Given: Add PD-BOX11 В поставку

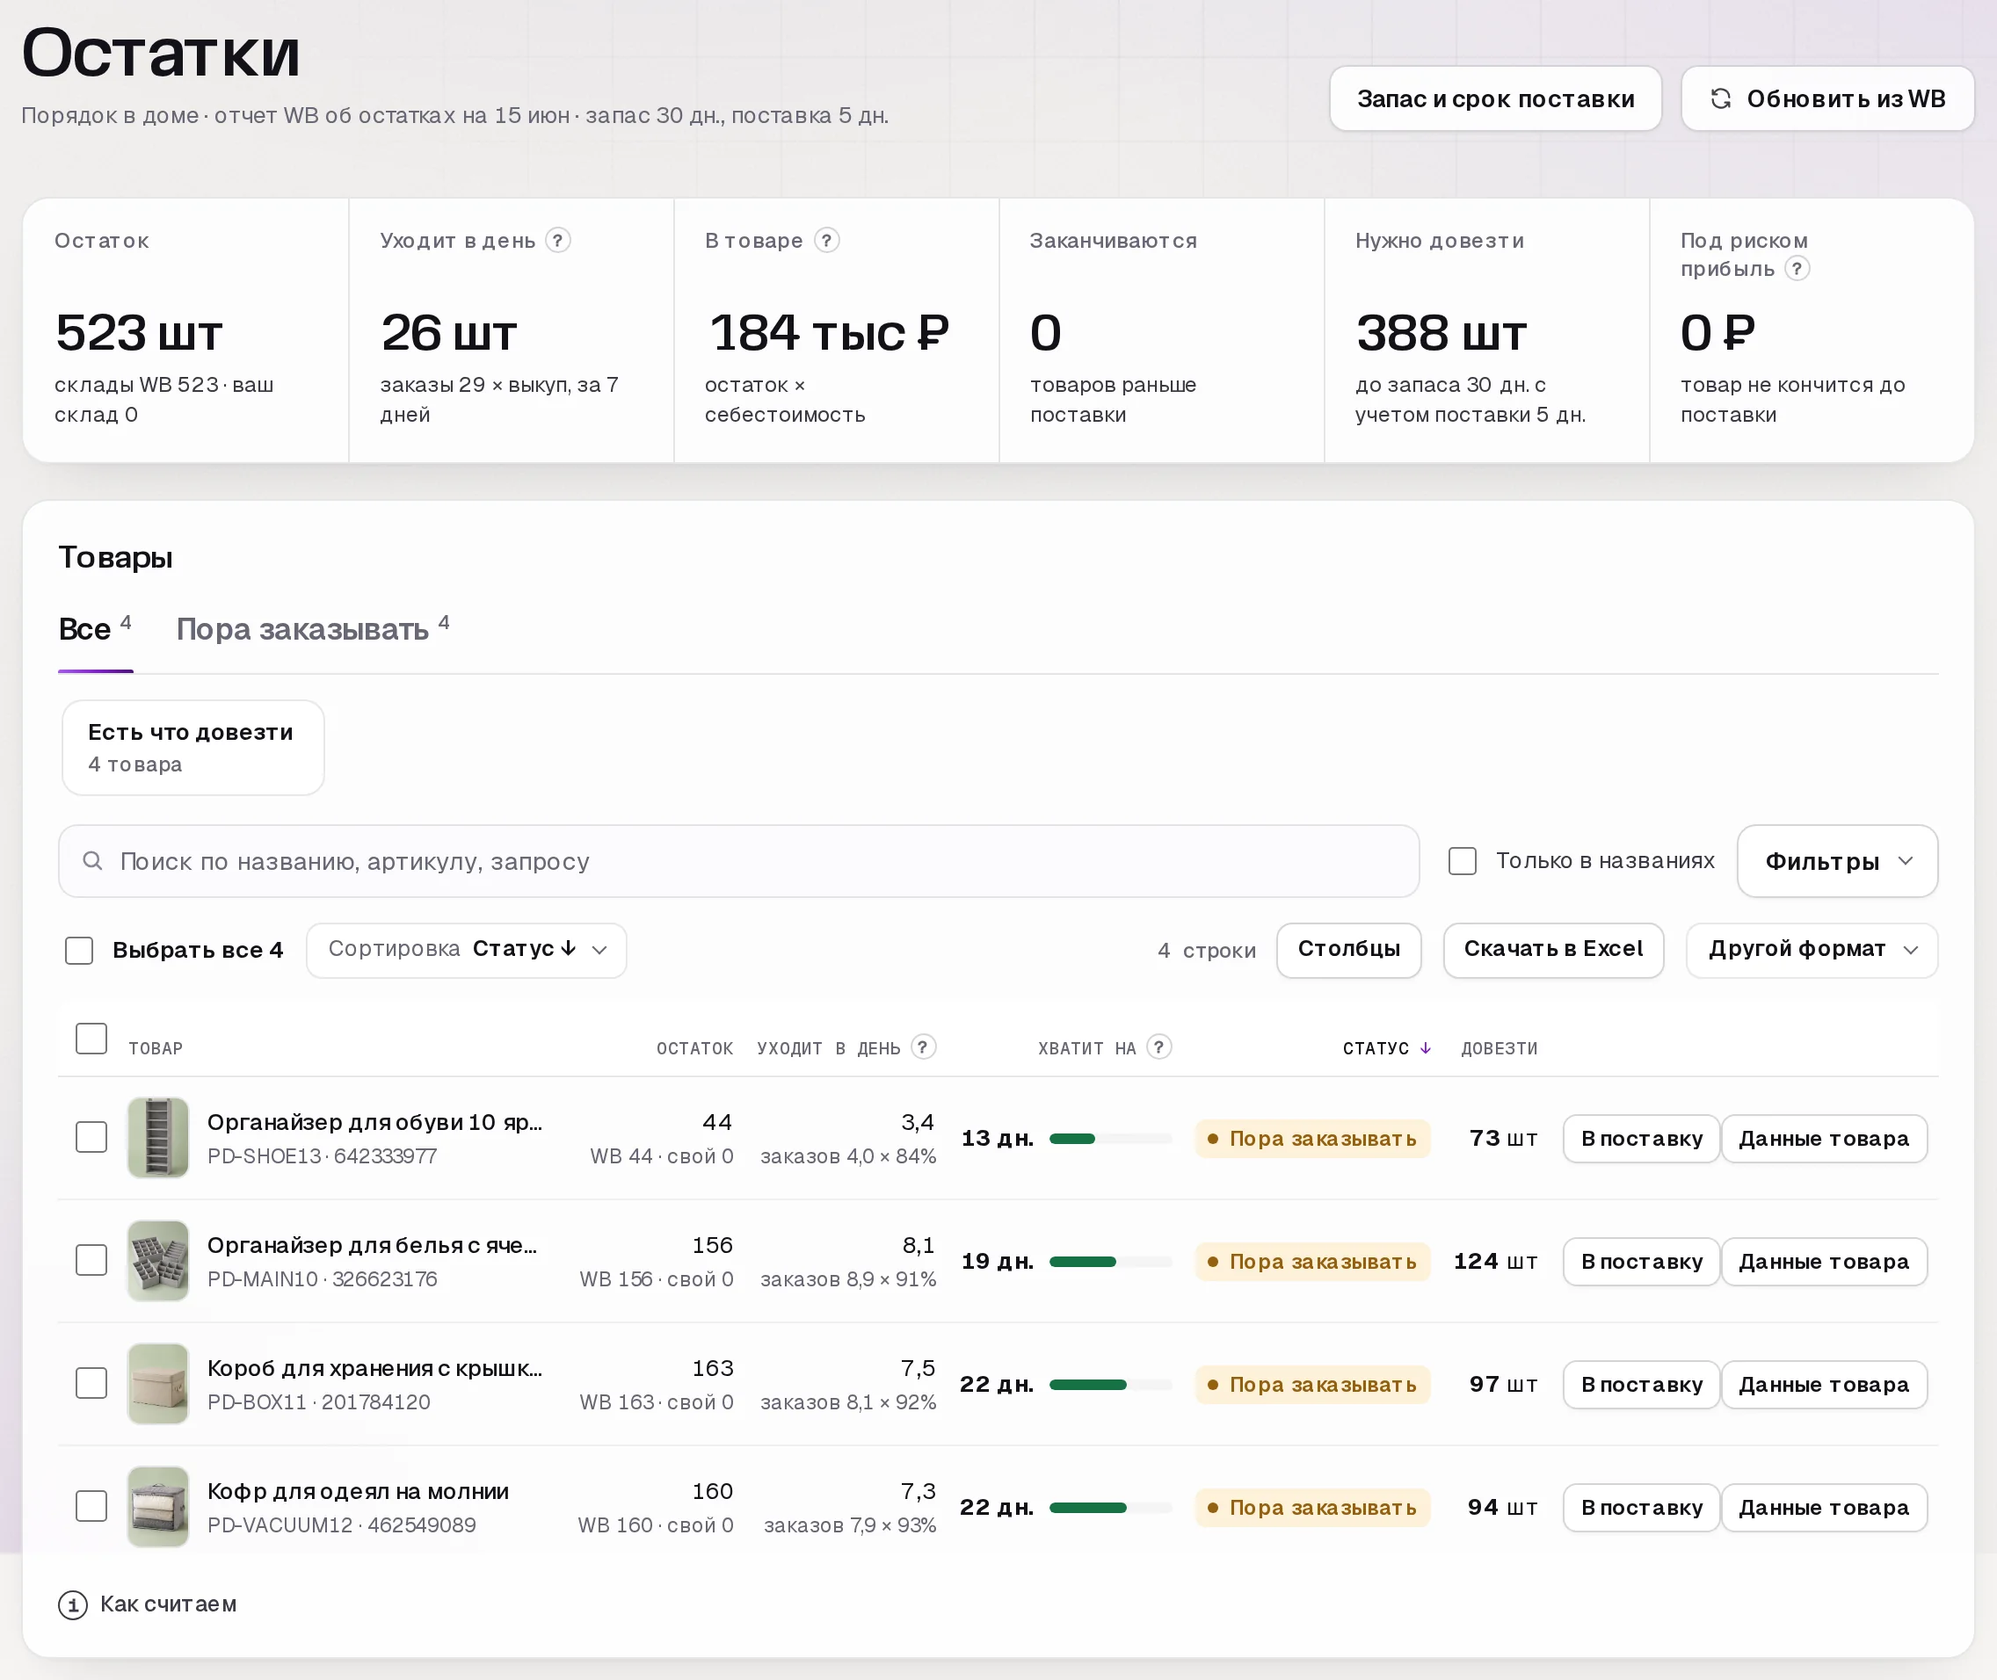Looking at the screenshot, I should (x=1641, y=1384).
